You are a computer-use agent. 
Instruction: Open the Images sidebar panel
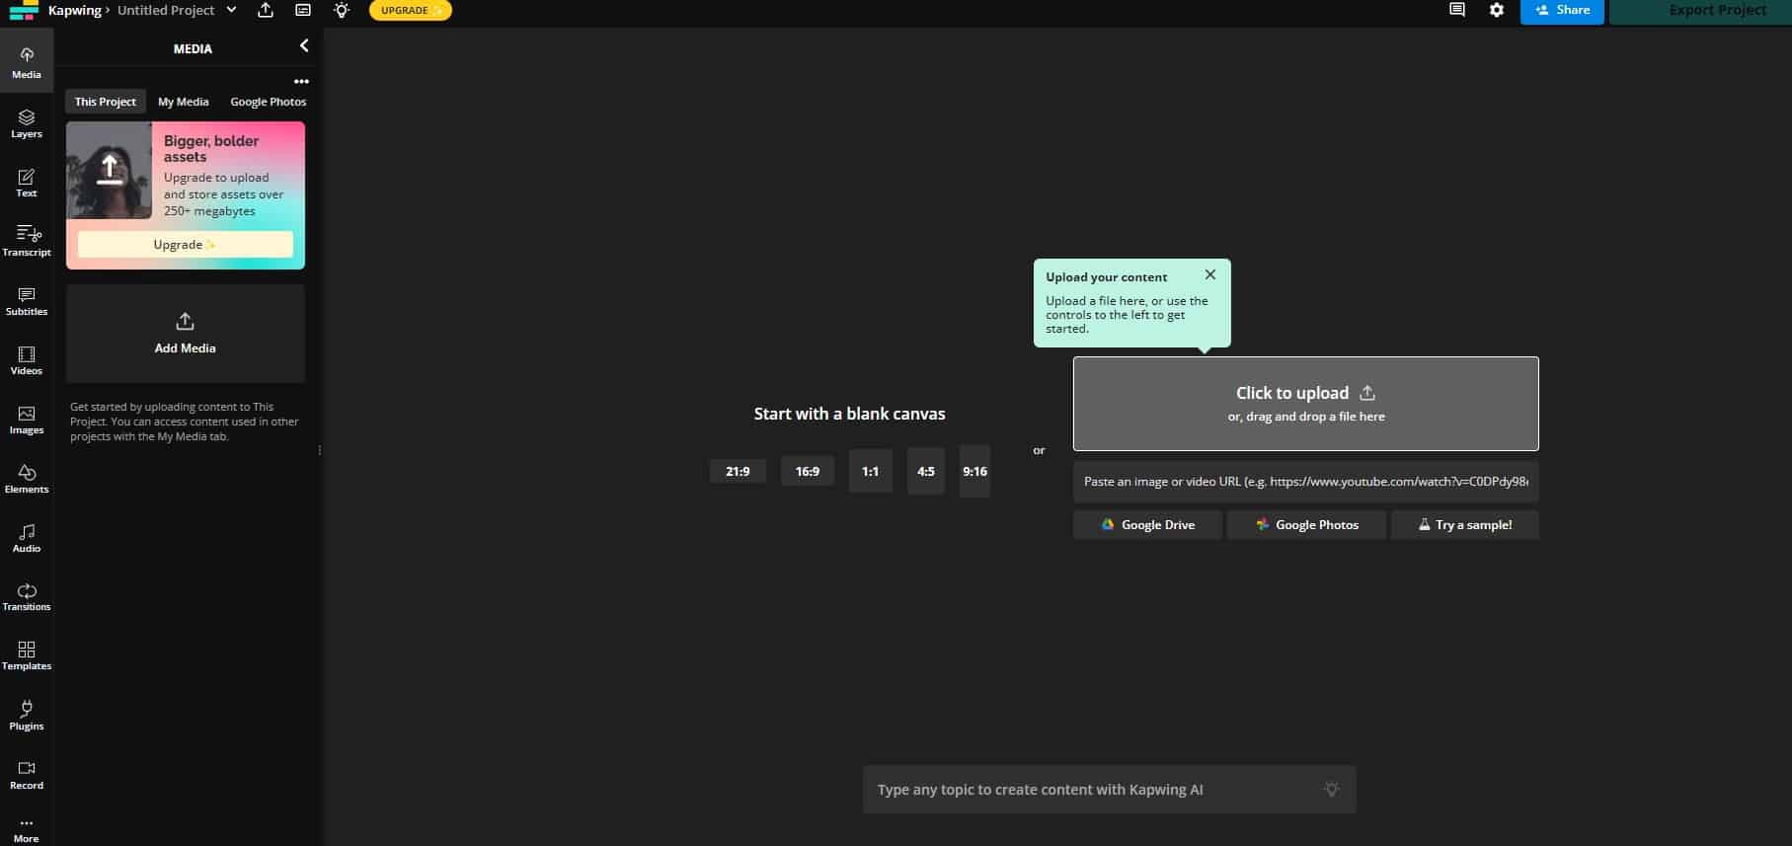(27, 420)
